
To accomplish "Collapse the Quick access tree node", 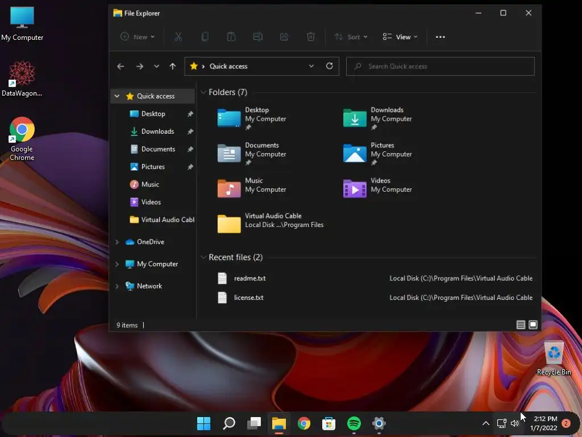I will click(117, 96).
